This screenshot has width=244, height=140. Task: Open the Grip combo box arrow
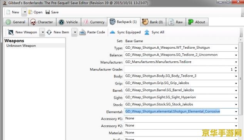pyautogui.click(x=236, y=83)
